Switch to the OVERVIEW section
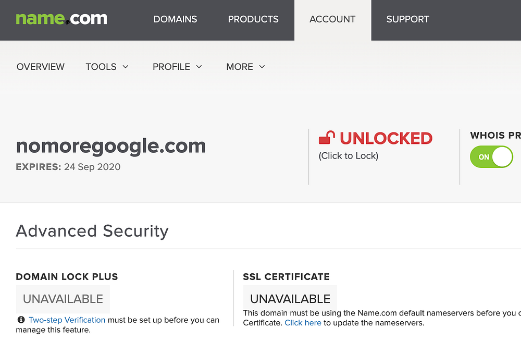 [41, 67]
